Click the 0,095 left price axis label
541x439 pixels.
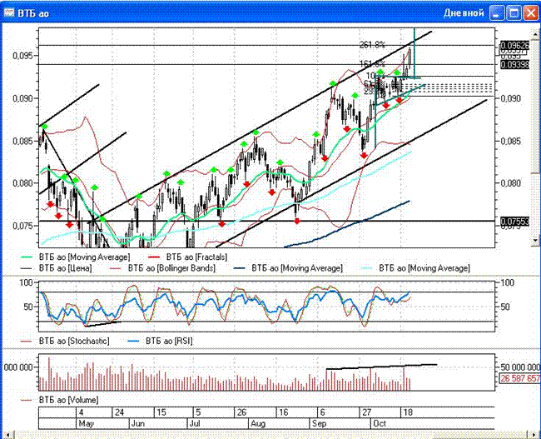[23, 56]
